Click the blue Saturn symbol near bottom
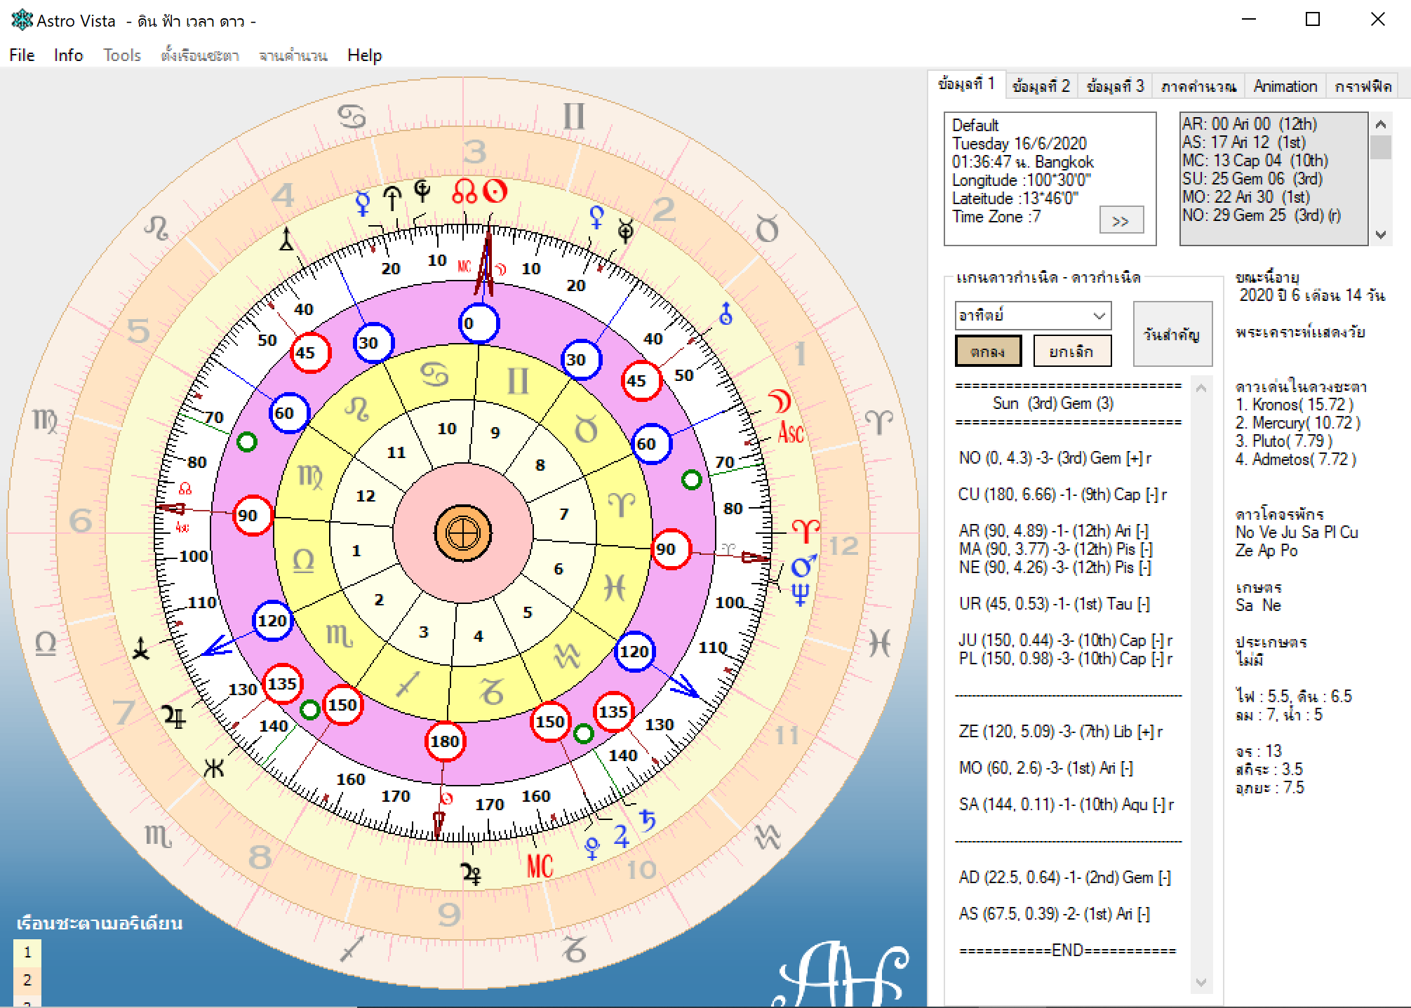Viewport: 1411px width, 1008px height. 648,819
